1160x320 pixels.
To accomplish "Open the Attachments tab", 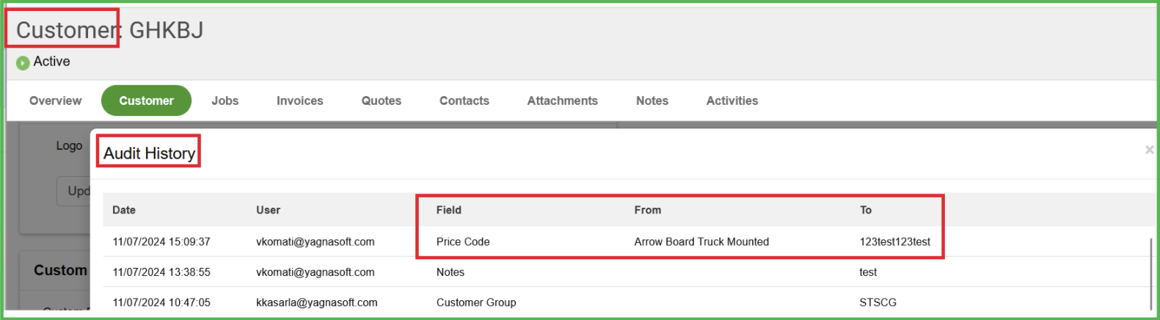I will coord(563,101).
